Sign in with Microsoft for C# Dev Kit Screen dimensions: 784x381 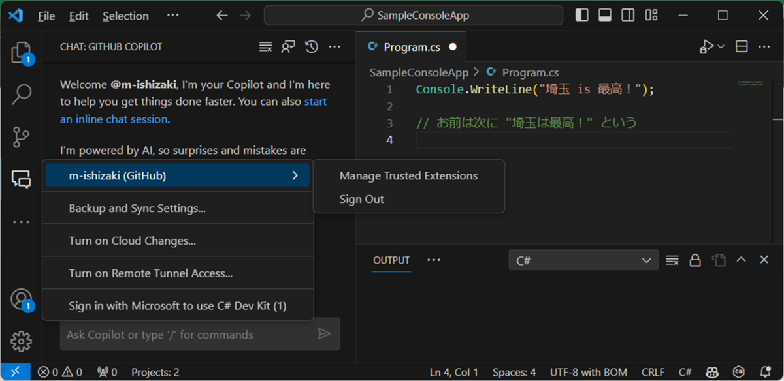178,305
